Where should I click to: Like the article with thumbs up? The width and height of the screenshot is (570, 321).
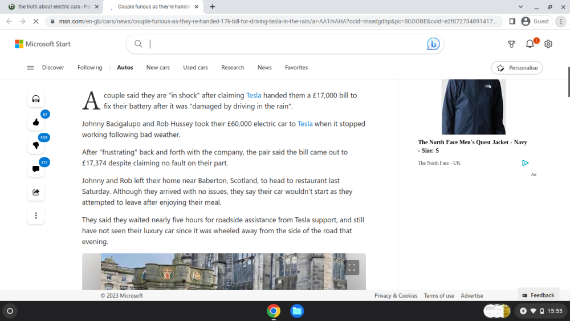pos(35,122)
